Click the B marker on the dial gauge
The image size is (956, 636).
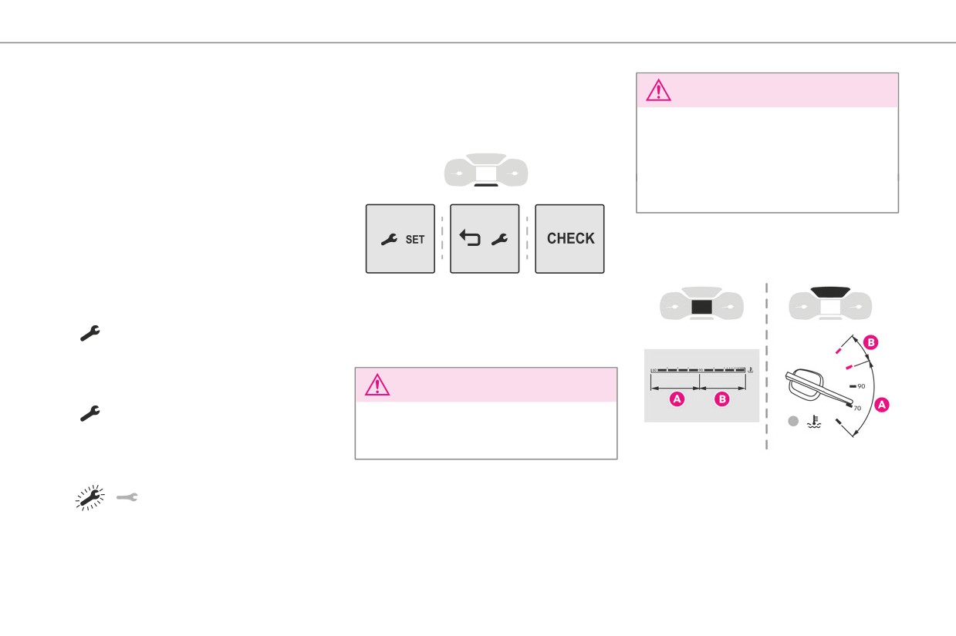(870, 341)
